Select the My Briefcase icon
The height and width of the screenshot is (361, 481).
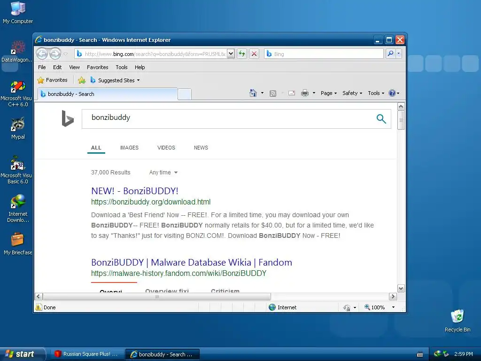point(18,244)
